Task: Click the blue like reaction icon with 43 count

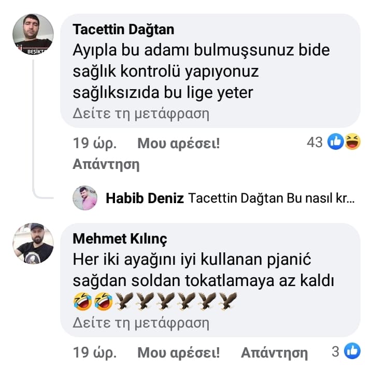Action: 336,142
